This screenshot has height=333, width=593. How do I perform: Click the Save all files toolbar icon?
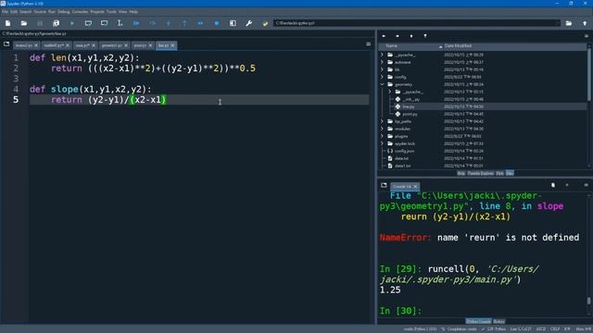click(56, 23)
